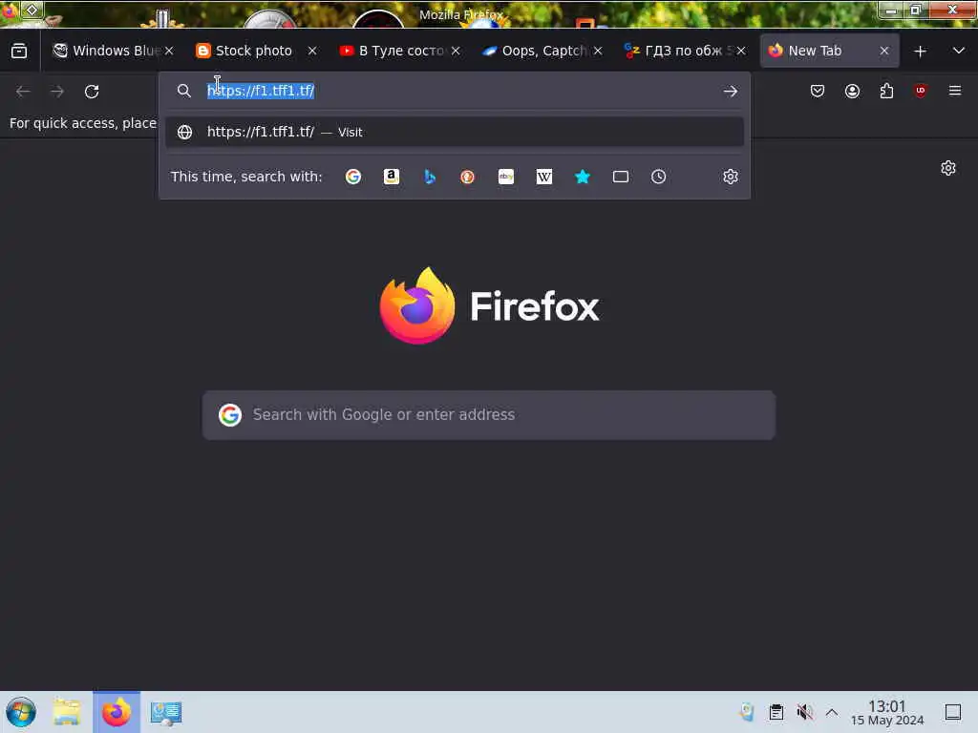
Task: Reload the current page
Action: click(92, 92)
